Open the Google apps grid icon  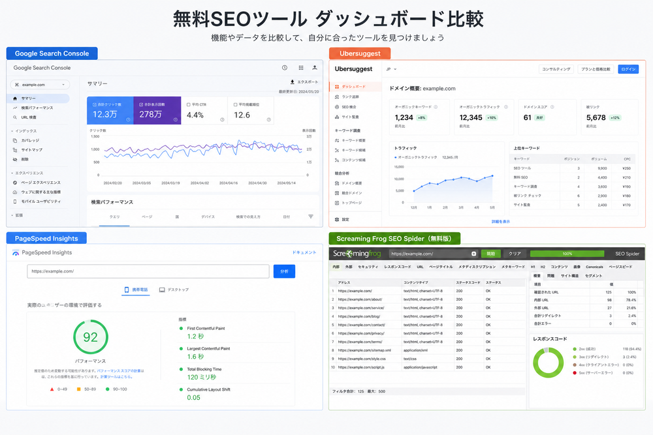pos(300,67)
